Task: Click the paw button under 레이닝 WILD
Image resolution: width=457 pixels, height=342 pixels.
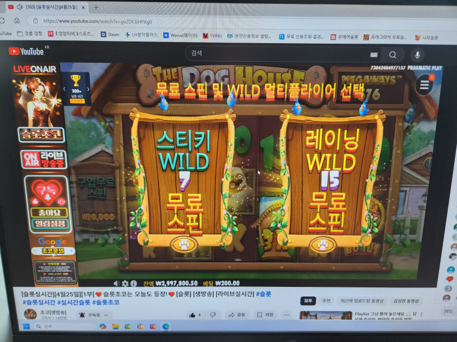Action: (322, 245)
